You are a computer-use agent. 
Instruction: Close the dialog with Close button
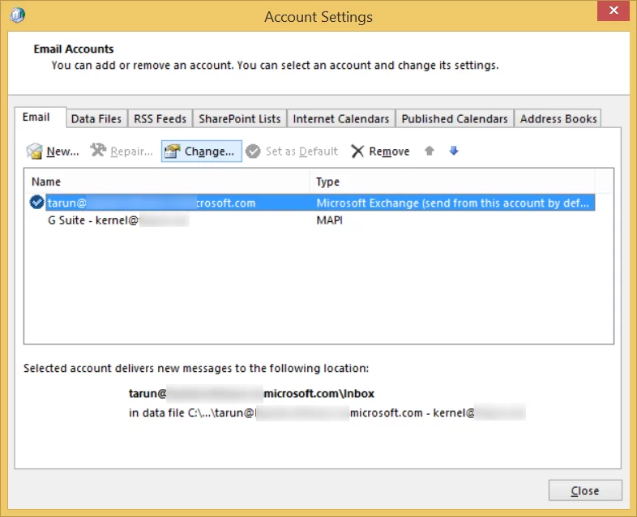585,490
